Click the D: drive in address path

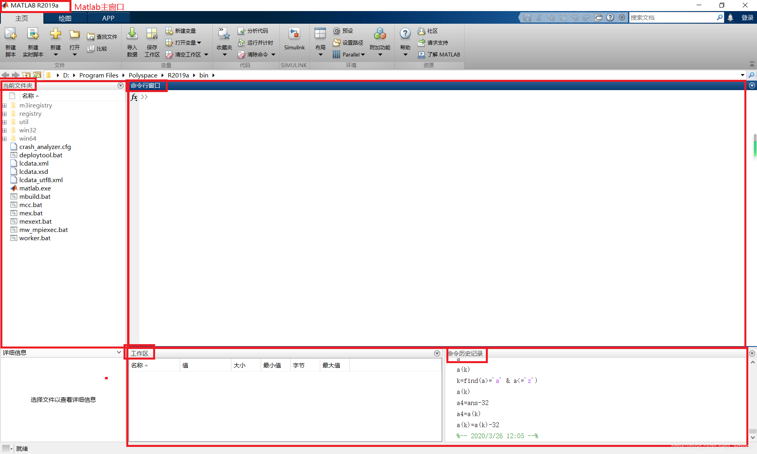(66, 75)
